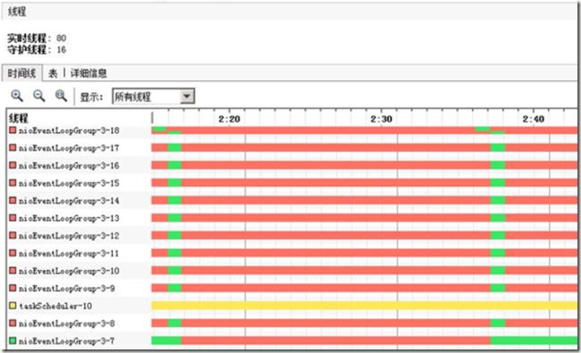The height and width of the screenshot is (353, 581).
Task: Switch to the 详细信息 tab
Action: (x=88, y=73)
